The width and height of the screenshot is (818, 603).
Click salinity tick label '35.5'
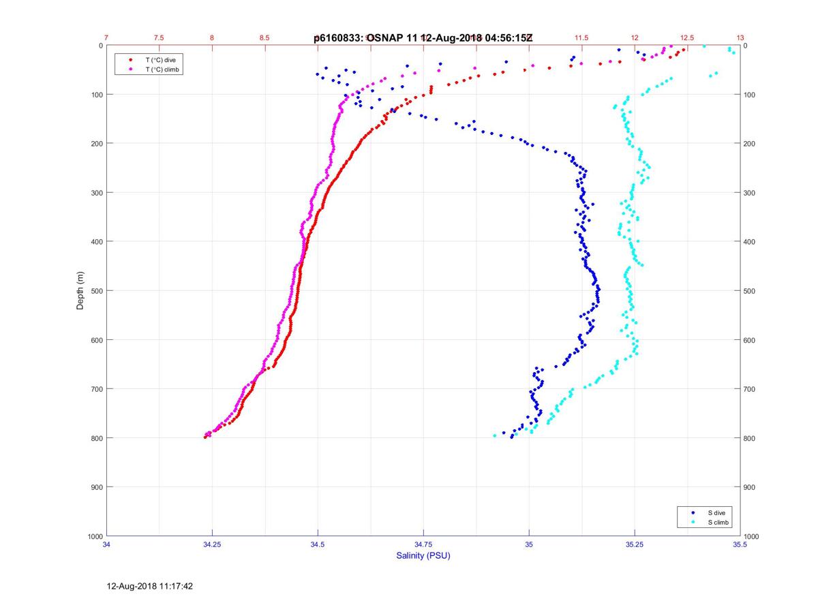[x=740, y=544]
